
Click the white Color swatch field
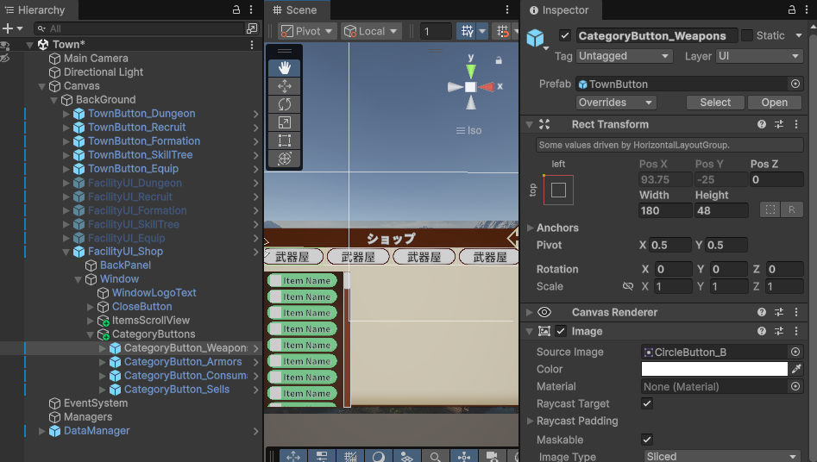point(713,369)
